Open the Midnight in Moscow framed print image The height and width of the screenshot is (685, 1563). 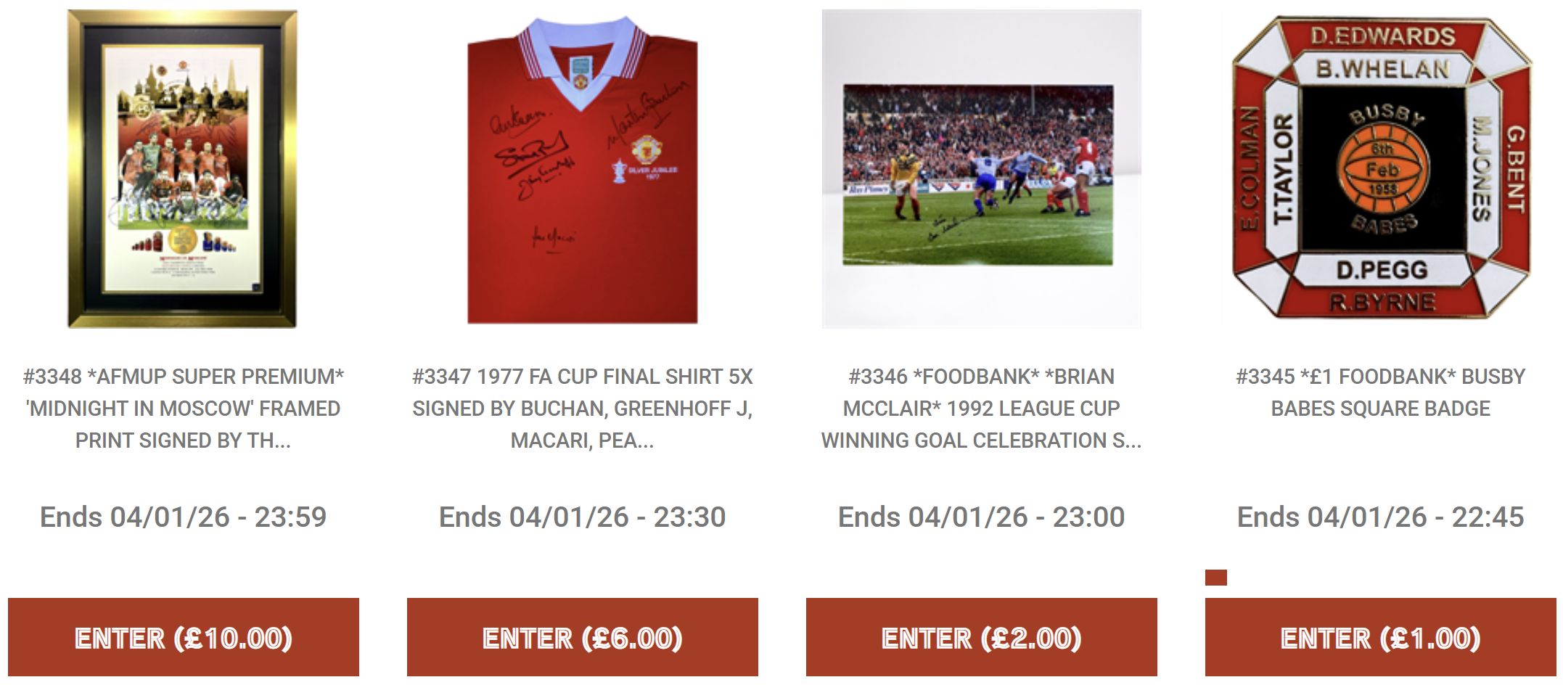pyautogui.click(x=182, y=169)
